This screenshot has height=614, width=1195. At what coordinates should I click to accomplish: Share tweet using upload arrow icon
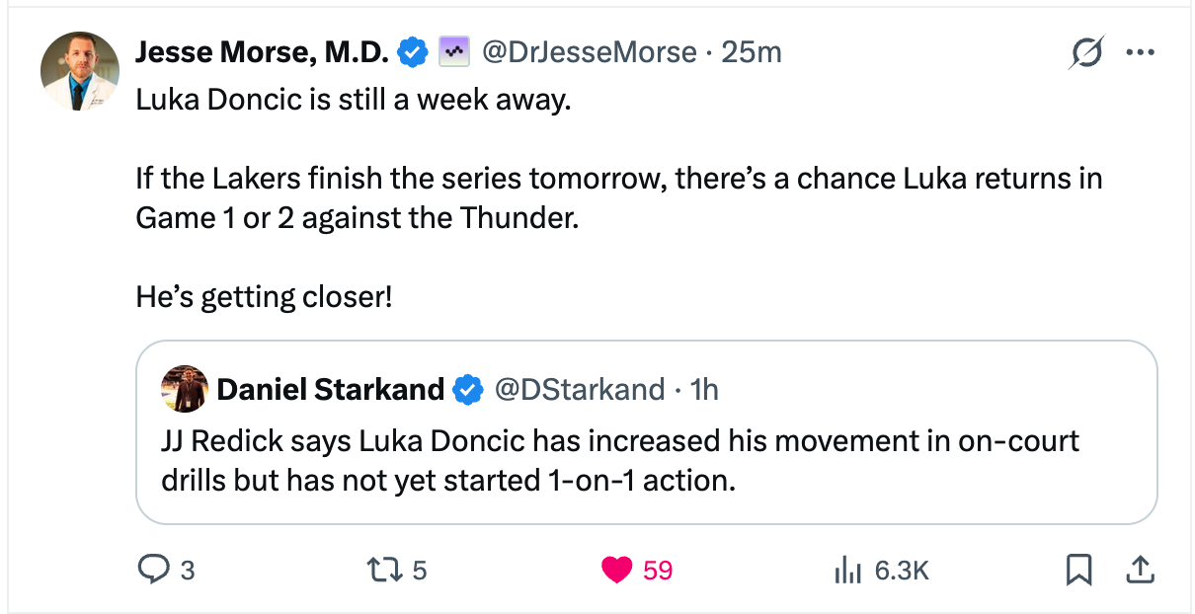1139,570
